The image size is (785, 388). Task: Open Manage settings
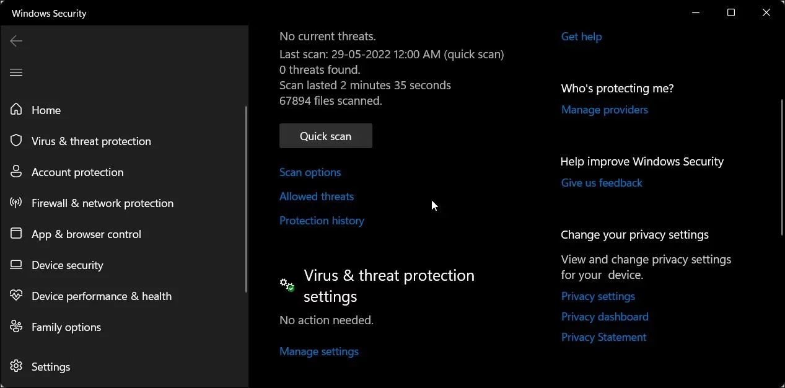(319, 351)
